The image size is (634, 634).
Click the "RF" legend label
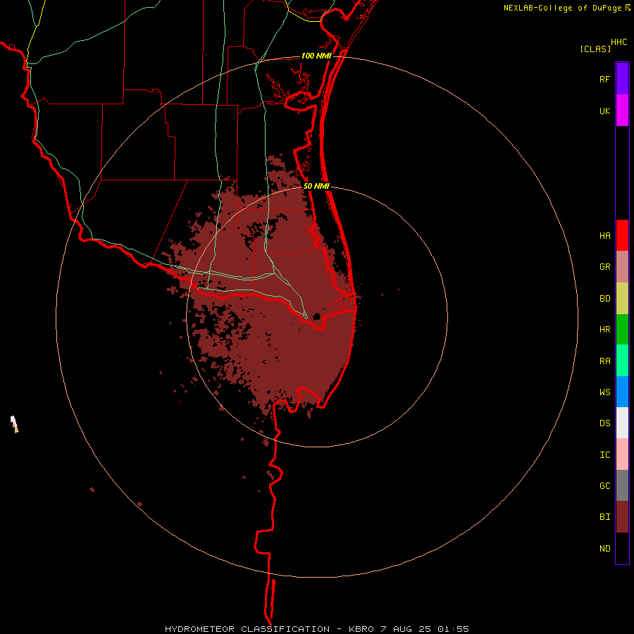coord(604,80)
